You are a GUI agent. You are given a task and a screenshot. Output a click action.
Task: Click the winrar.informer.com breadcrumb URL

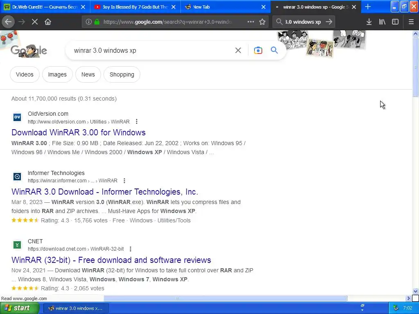(x=72, y=181)
